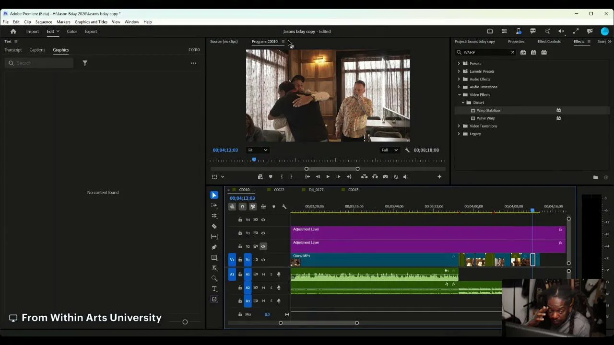Toggle track output eye for V4
The width and height of the screenshot is (614, 345).
[263, 219]
